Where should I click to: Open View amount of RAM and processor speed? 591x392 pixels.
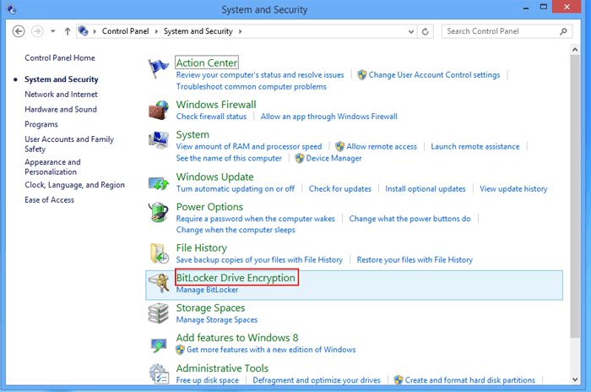249,146
